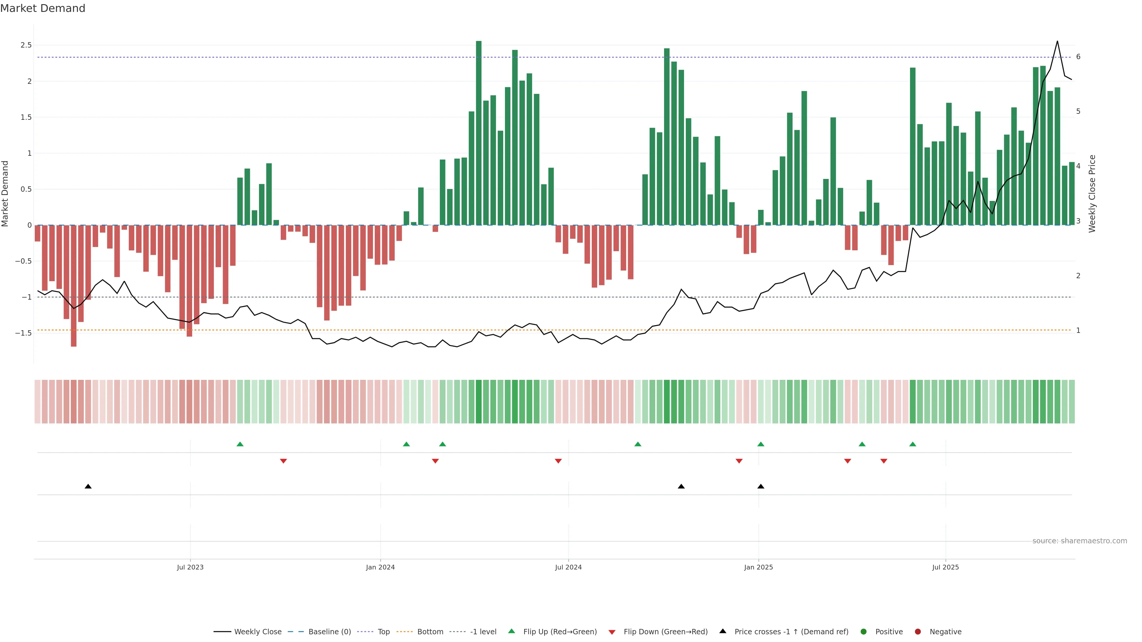Toggle the Weekly Close legend entry

(258, 631)
